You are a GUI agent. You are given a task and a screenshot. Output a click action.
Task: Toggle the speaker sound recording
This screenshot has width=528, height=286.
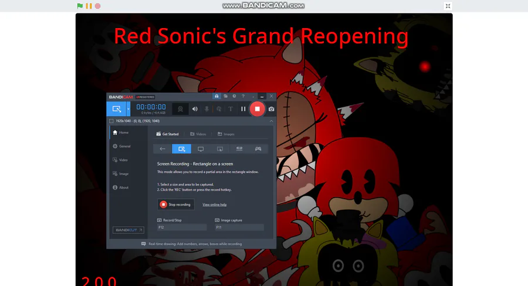tap(195, 109)
